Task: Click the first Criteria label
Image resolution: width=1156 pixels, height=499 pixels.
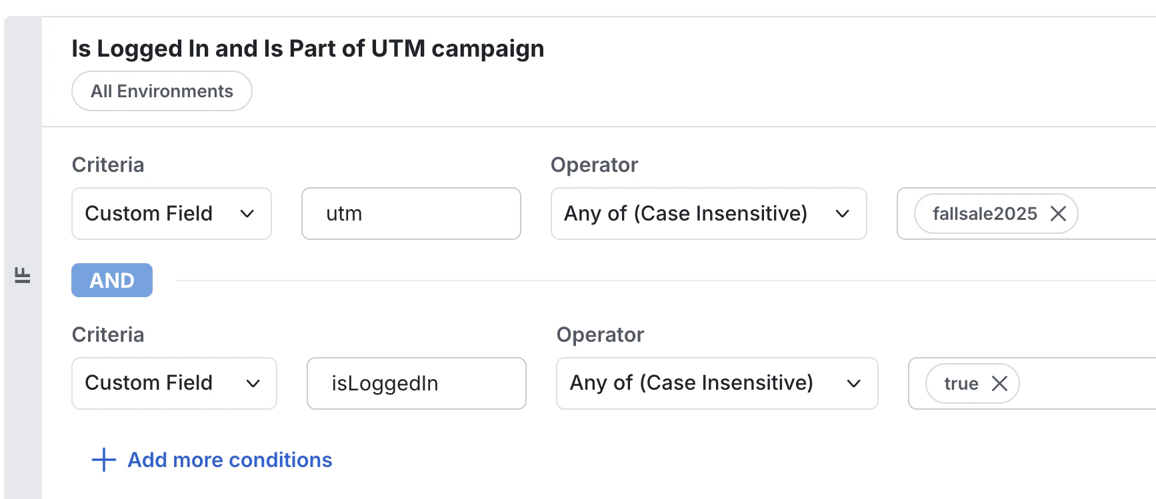Action: [108, 165]
